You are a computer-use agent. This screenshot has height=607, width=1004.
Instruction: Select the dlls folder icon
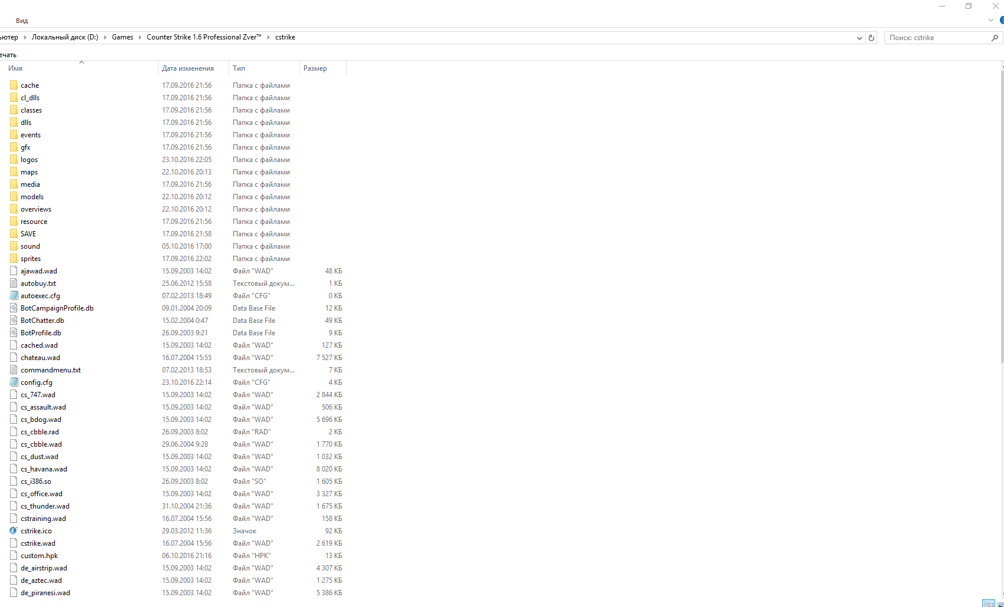click(x=14, y=123)
